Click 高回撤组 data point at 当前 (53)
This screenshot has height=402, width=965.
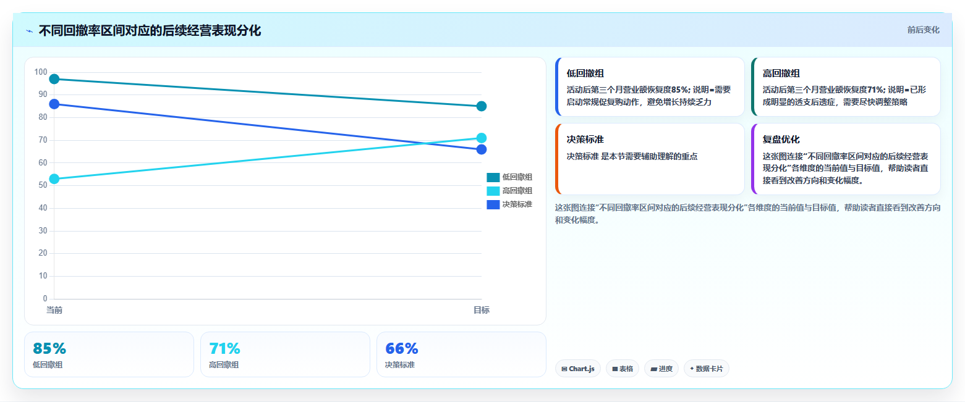pos(54,179)
